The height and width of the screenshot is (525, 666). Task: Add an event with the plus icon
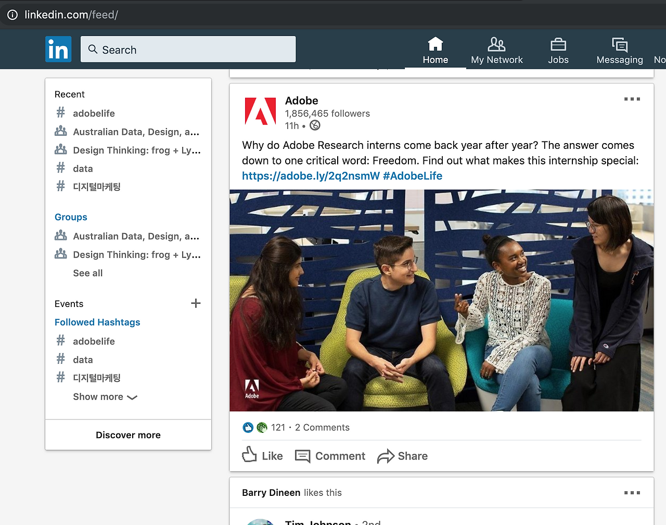(x=196, y=303)
